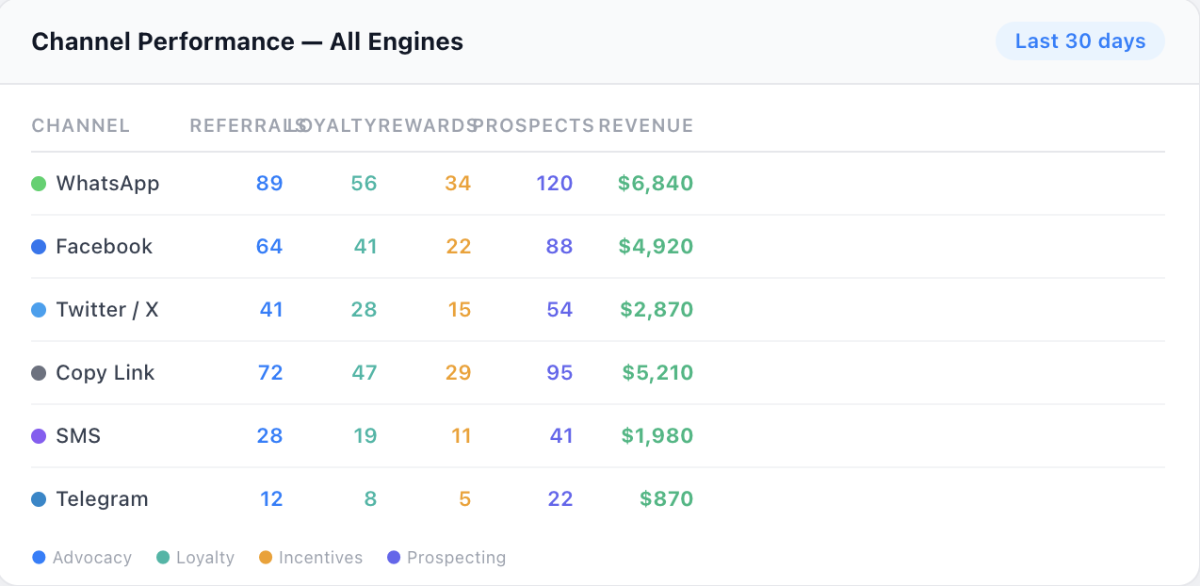
Task: Click the Telegram channel dot
Action: click(39, 499)
